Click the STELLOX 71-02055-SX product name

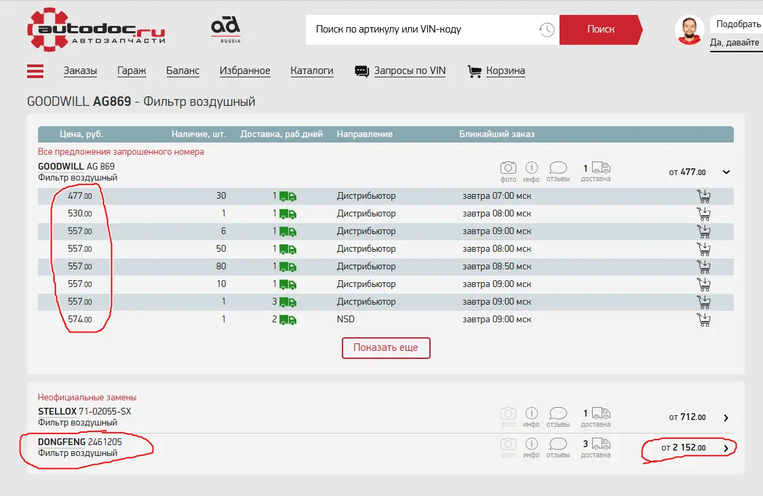[85, 411]
